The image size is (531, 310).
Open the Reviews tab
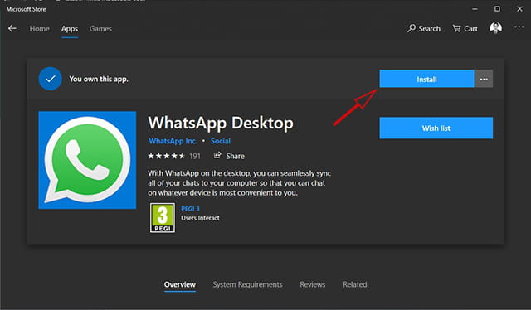click(x=313, y=284)
